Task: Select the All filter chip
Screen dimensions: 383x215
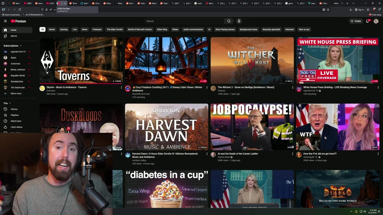Action: point(42,29)
